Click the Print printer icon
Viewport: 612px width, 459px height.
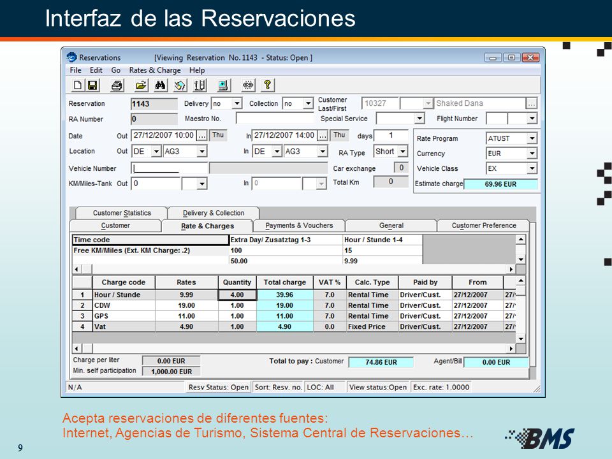pos(117,85)
